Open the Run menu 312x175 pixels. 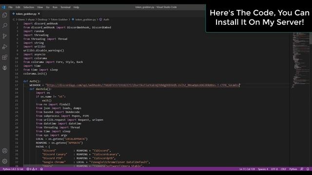click(55, 7)
